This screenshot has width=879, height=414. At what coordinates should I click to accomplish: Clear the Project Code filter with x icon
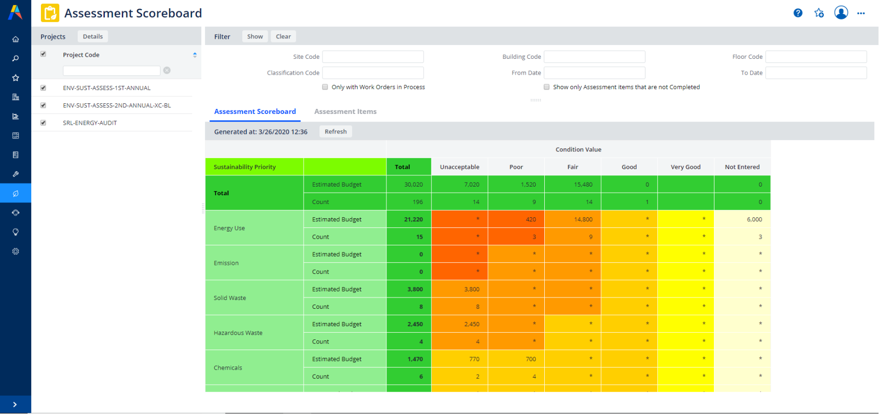click(167, 71)
